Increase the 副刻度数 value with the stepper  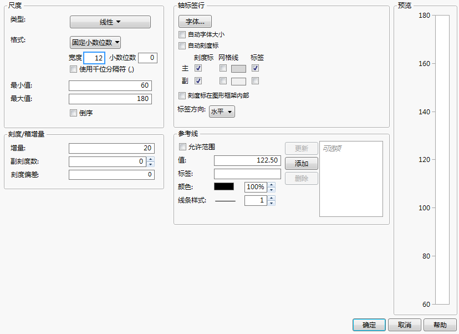[150, 158]
